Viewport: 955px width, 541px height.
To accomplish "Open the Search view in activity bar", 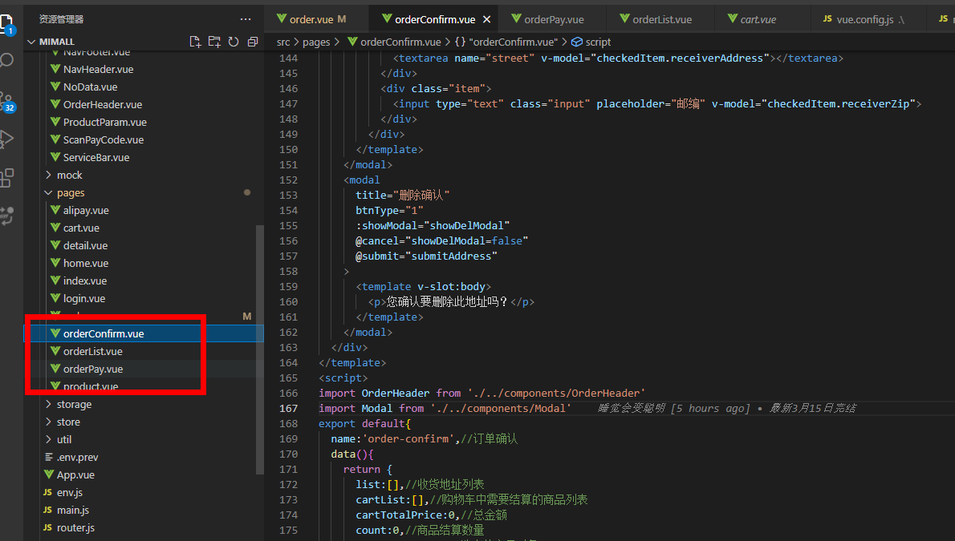I will click(7, 61).
